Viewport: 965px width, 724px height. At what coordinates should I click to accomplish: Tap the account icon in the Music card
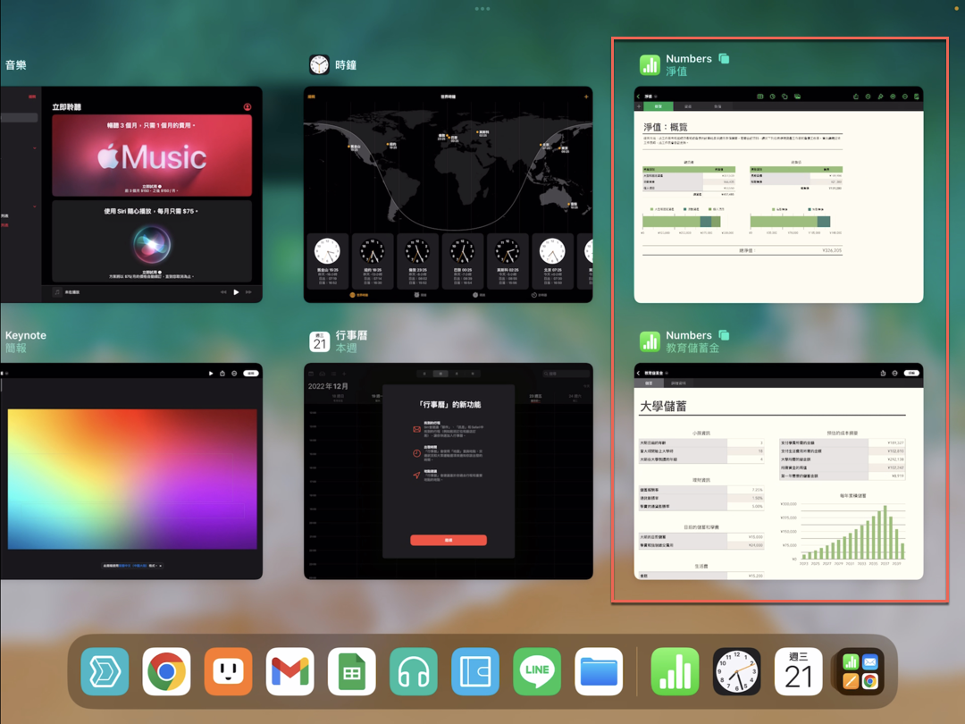click(248, 107)
